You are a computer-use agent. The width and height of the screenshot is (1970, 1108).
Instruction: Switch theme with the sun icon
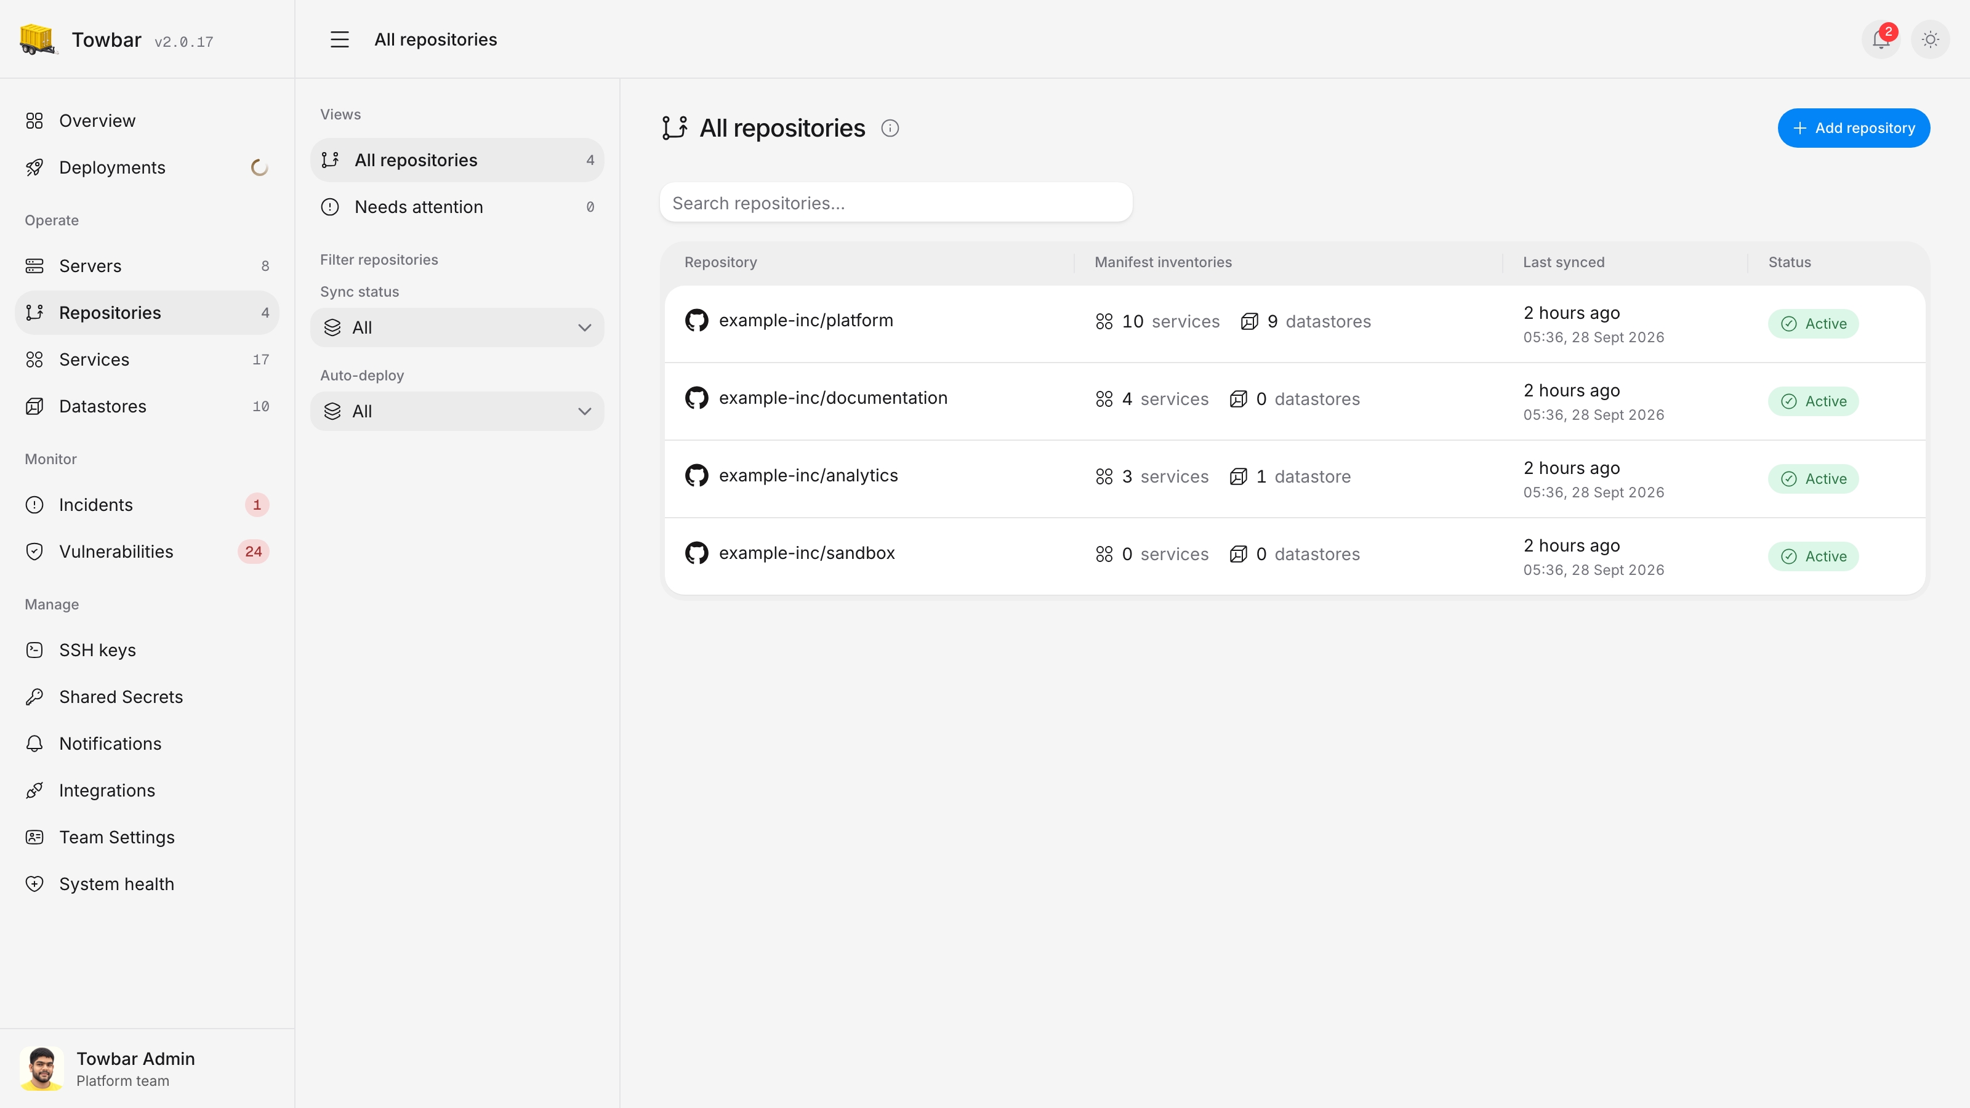1930,39
